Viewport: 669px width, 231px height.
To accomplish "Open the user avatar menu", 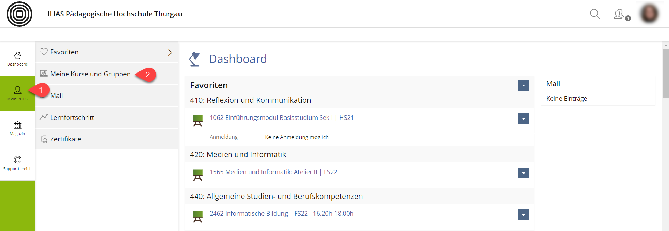I will 649,14.
